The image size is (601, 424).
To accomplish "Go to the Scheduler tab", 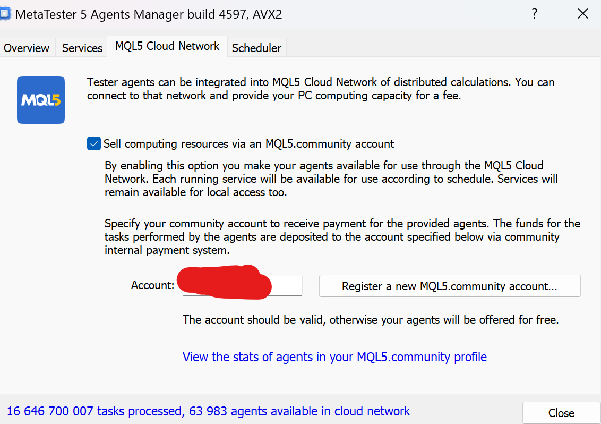I will (x=256, y=48).
